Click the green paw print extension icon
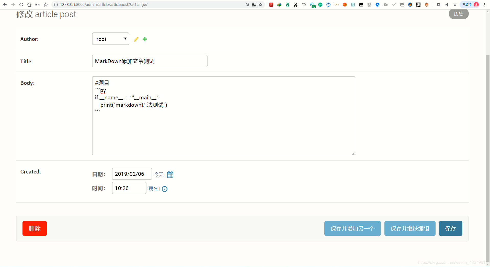This screenshot has height=267, width=490. click(288, 5)
